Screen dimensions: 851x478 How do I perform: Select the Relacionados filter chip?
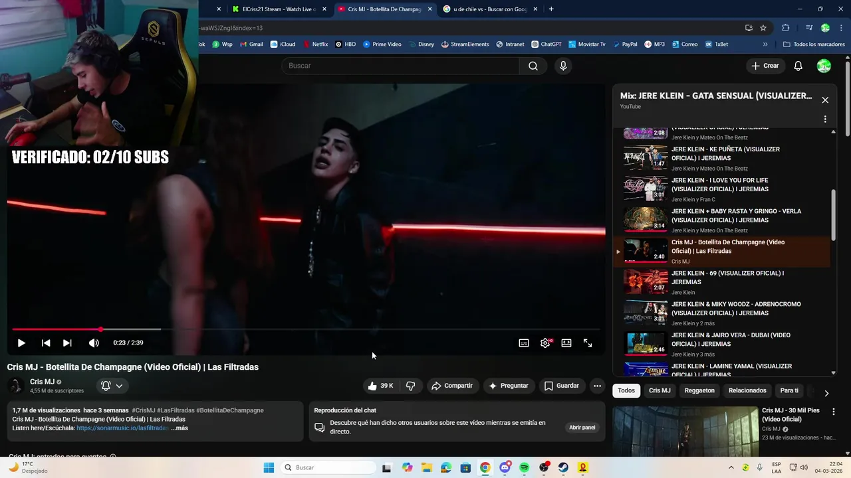click(747, 390)
